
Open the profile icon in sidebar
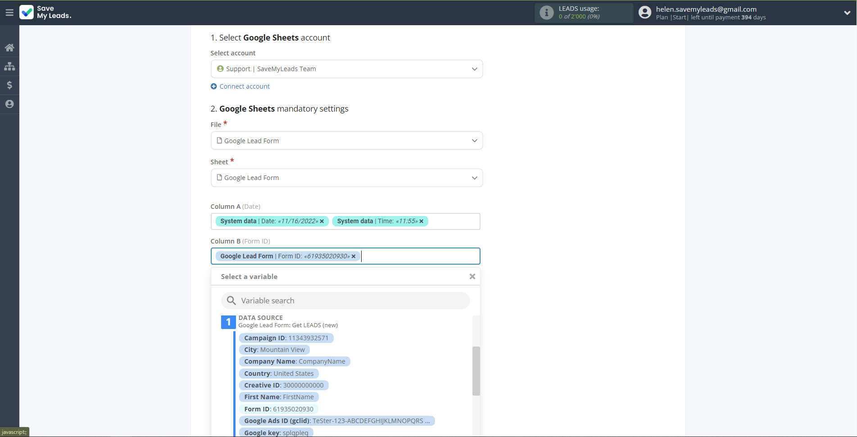coord(9,104)
